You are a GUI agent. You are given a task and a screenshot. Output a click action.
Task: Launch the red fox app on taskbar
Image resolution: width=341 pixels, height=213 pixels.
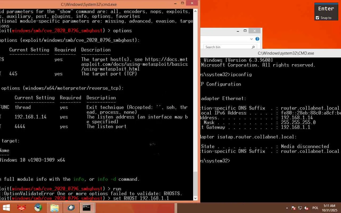[x=21, y=208]
